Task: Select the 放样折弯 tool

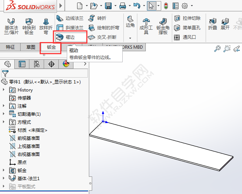Action: [46, 26]
